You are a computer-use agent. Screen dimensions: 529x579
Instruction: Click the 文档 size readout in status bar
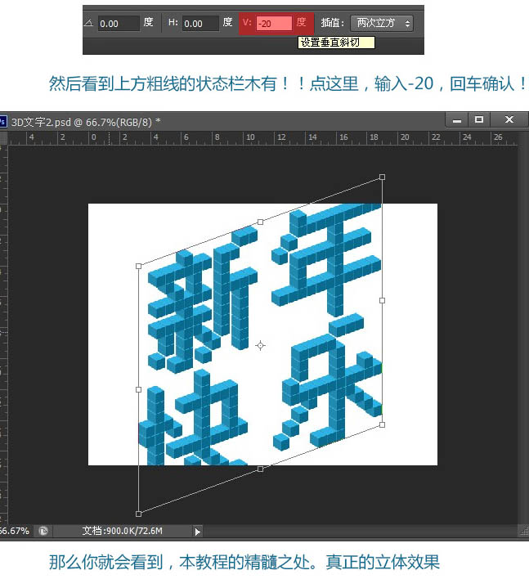point(123,531)
